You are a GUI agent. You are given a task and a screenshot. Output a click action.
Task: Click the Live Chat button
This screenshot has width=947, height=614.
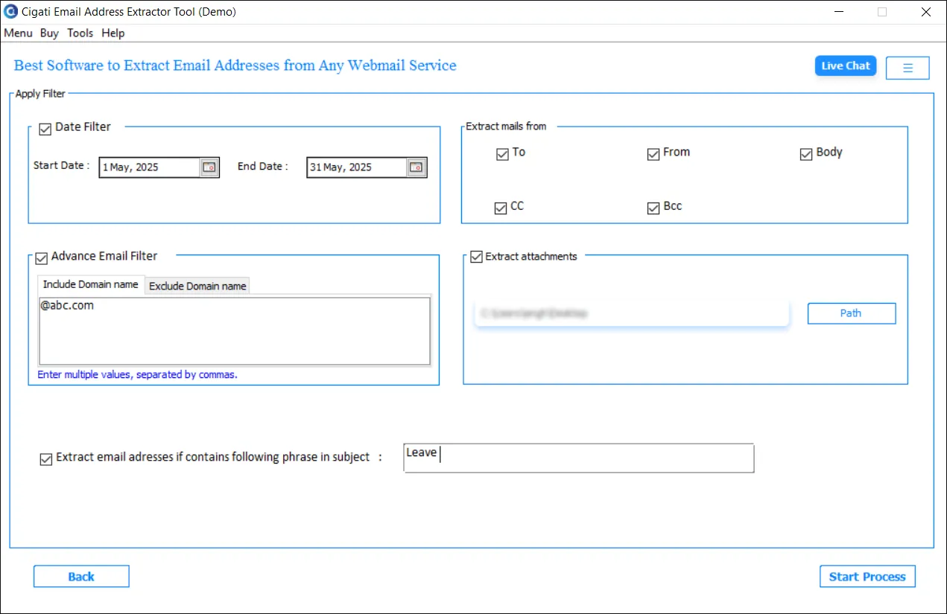pyautogui.click(x=846, y=66)
